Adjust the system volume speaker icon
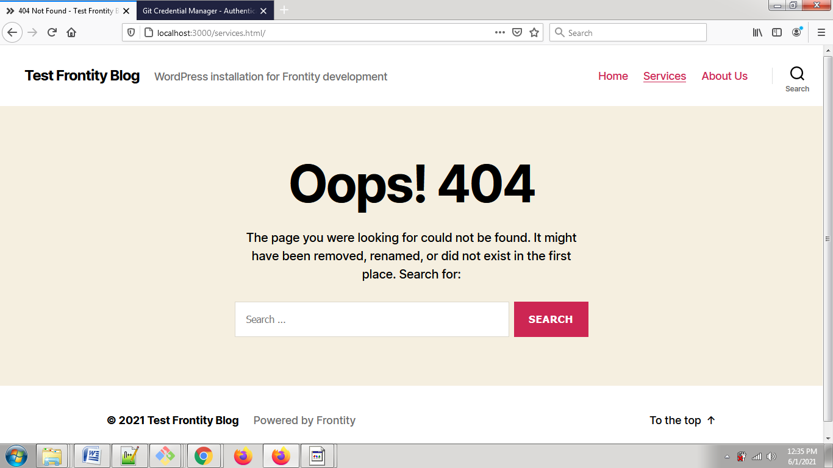Screen dimensions: 833x468 [771, 456]
